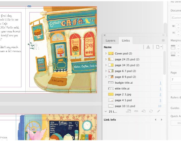The image size is (181, 141).
Task: Click the Page number input field
Action: pos(176,80)
